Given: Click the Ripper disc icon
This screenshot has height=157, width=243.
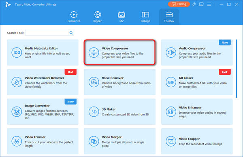Looking at the screenshot, I should click(x=98, y=15).
